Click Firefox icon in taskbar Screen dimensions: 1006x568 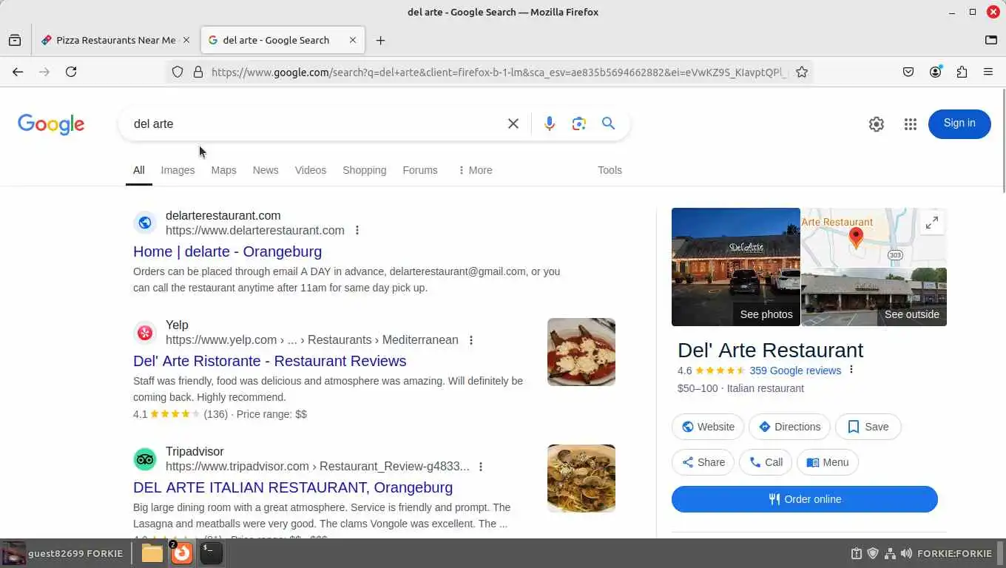181,553
